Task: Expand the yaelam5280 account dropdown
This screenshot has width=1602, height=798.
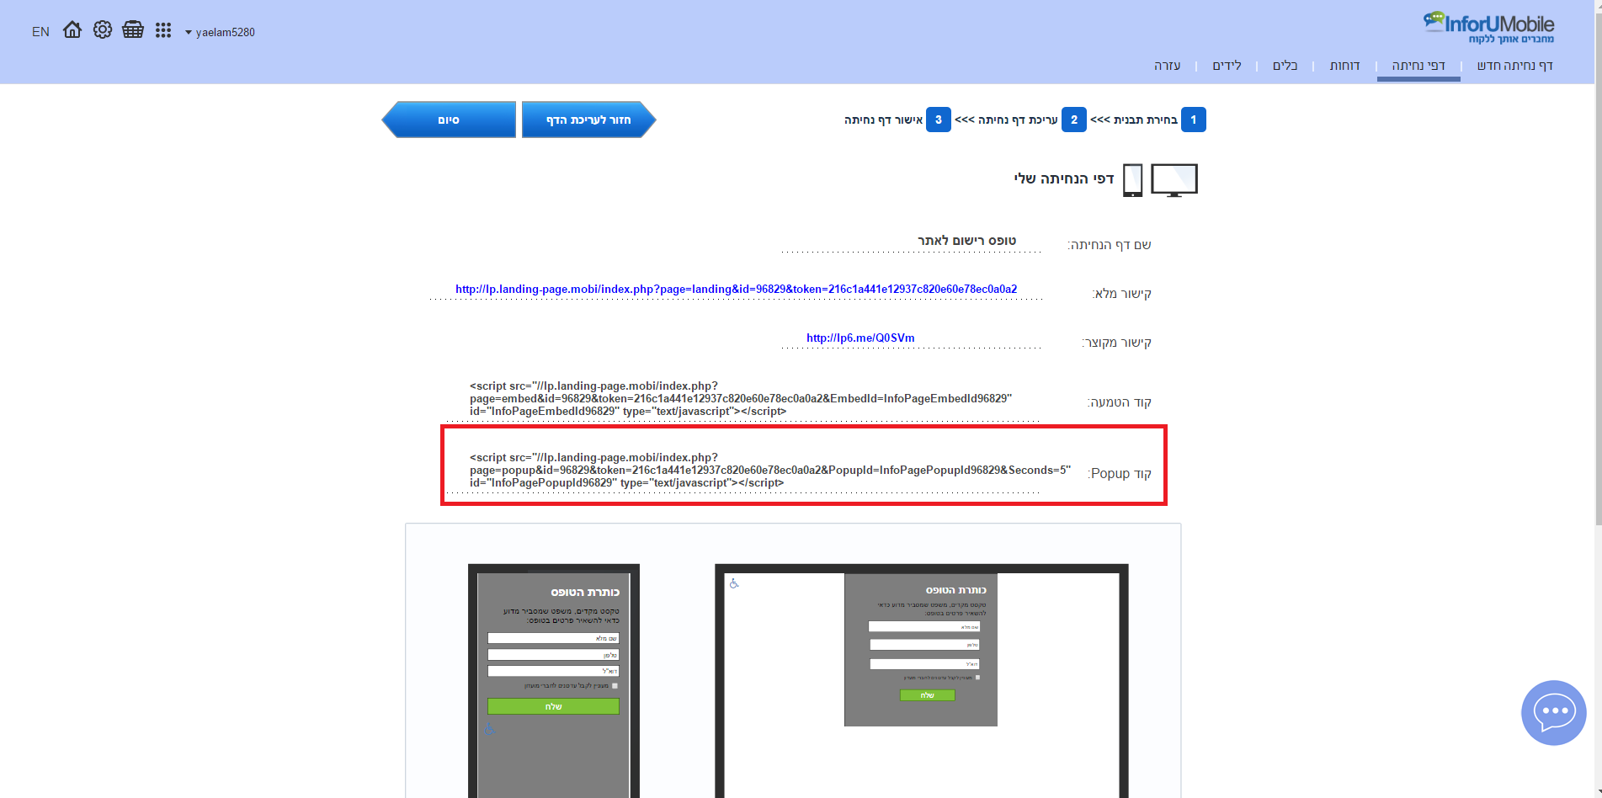Action: point(220,32)
